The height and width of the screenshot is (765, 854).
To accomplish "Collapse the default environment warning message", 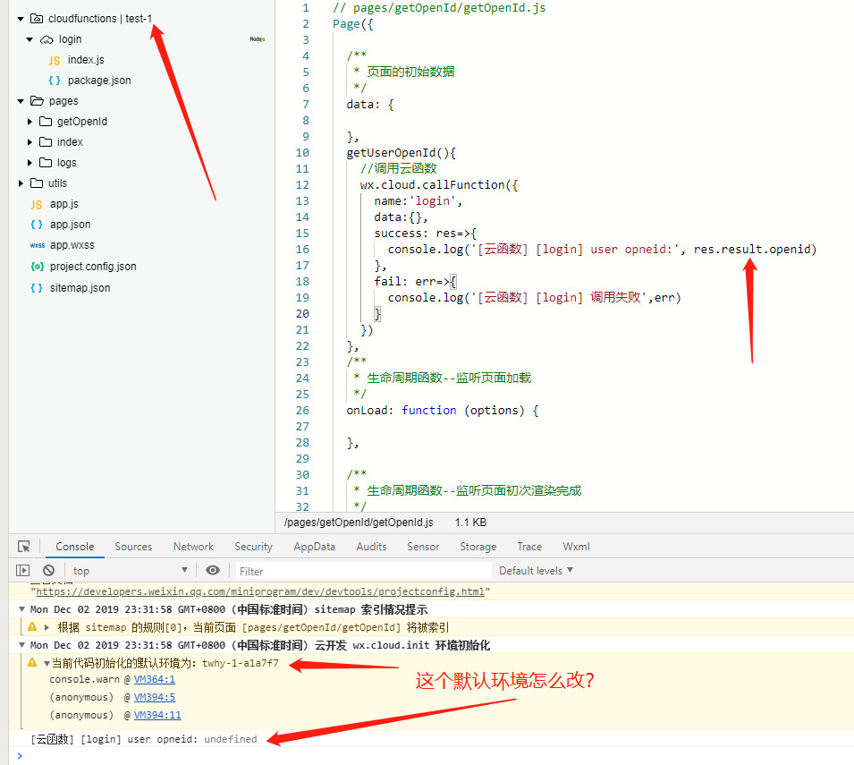I will [x=47, y=663].
